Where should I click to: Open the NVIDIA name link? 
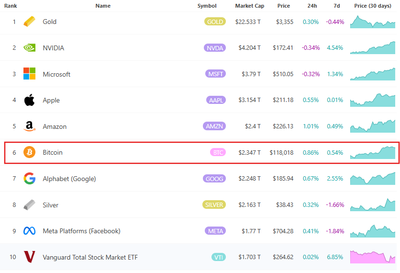pyautogui.click(x=53, y=48)
